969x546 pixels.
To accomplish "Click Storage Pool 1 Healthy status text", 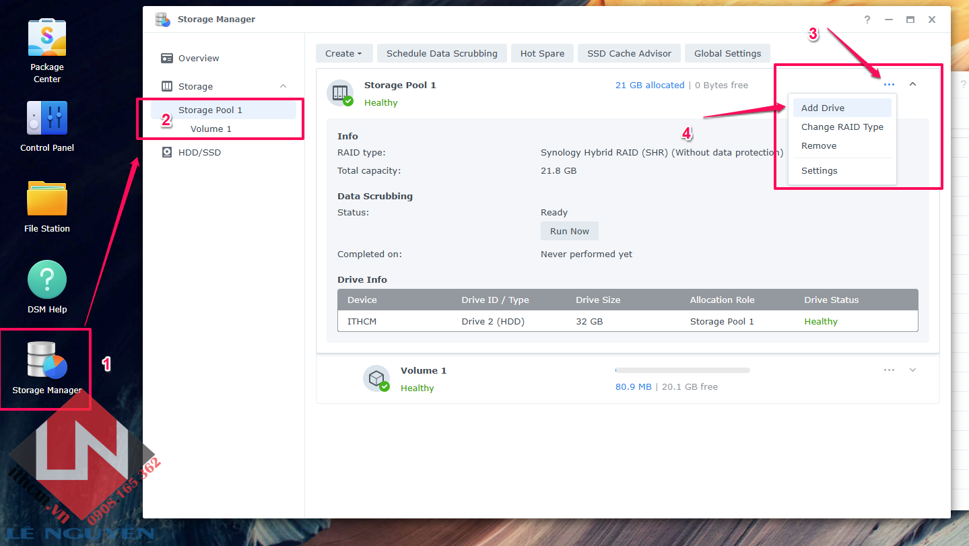I will pos(381,103).
